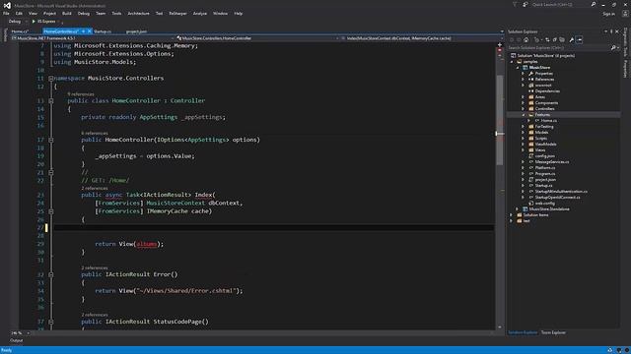Toggle auto-hide pin for Solution Explorer
The height and width of the screenshot is (354, 631).
611,31
